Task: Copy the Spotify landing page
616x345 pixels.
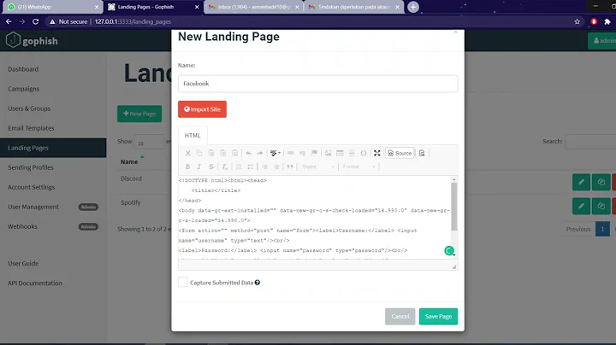Action: (601, 206)
